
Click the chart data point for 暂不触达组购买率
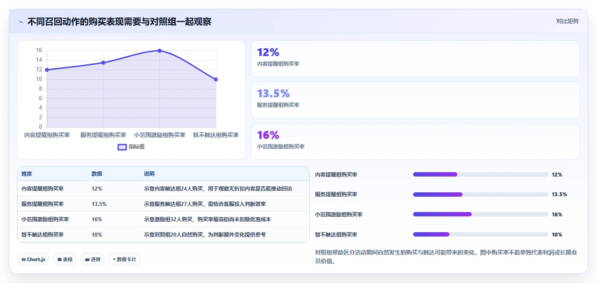pos(216,79)
